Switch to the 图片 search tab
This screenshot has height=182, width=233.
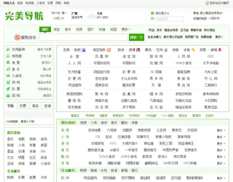point(91,29)
